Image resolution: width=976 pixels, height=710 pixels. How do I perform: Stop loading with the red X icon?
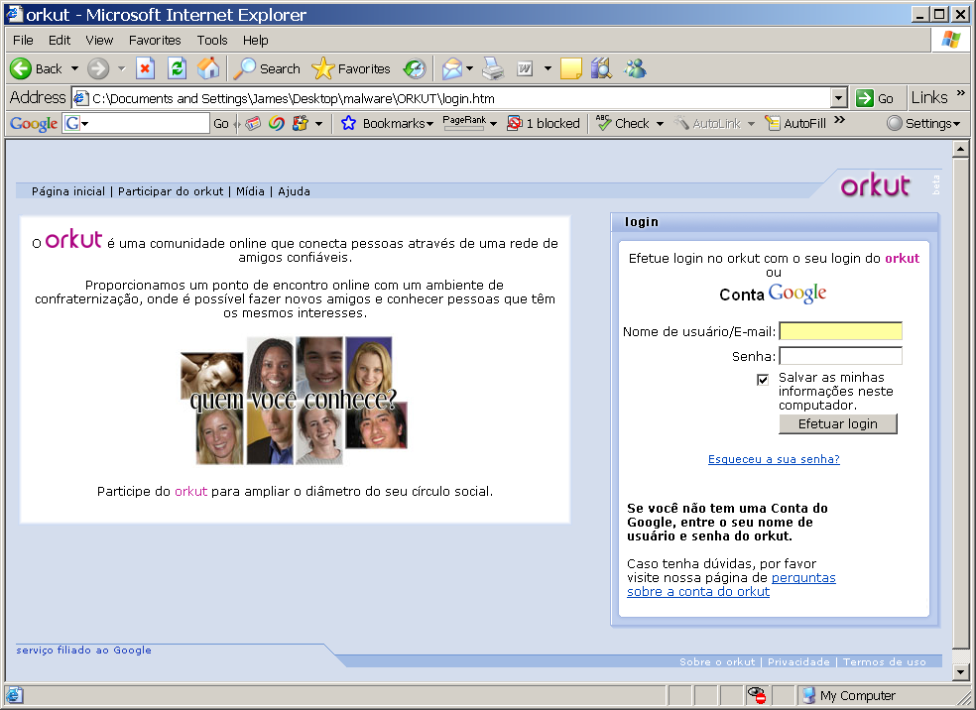tap(145, 68)
